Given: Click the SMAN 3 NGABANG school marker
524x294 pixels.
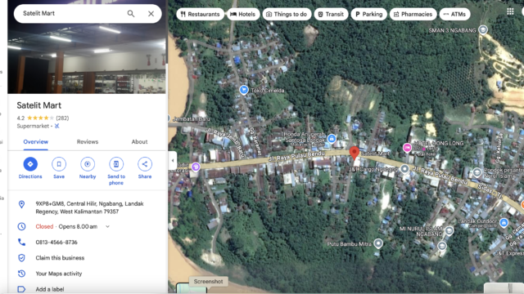Looking at the screenshot, I should (x=482, y=30).
